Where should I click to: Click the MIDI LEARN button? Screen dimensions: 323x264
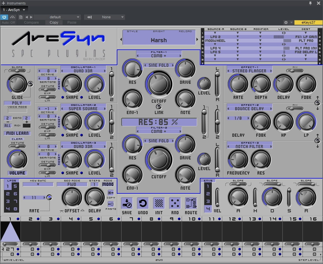click(x=17, y=133)
